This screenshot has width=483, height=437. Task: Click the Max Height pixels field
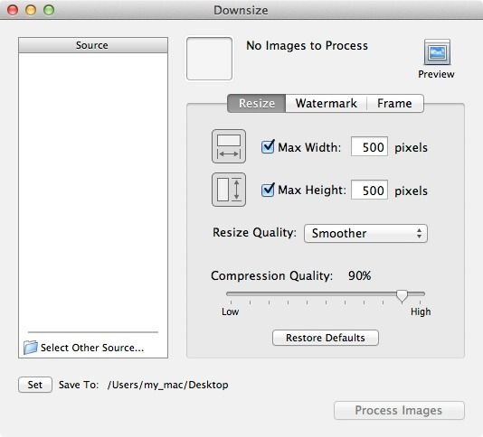(369, 190)
